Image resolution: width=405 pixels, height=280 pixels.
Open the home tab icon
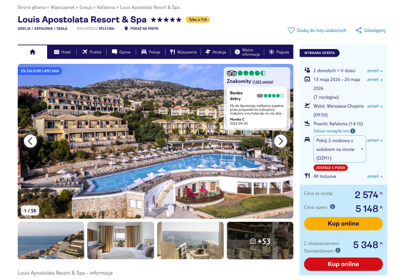tap(32, 52)
